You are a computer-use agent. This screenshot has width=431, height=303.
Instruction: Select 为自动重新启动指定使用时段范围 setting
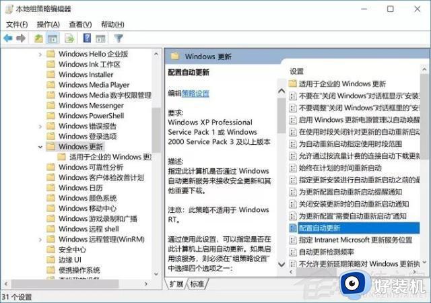[350, 144]
